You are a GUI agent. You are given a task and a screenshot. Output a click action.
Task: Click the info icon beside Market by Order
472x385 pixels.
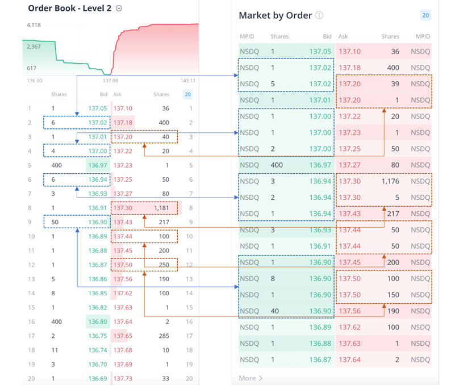point(319,15)
